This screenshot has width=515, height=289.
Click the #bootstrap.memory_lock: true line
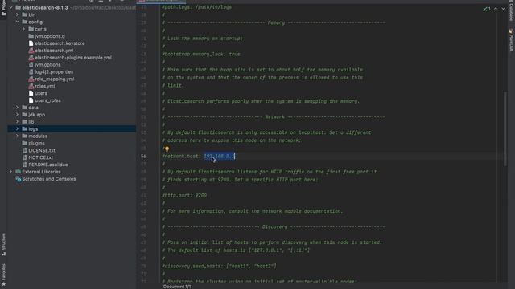[200, 54]
